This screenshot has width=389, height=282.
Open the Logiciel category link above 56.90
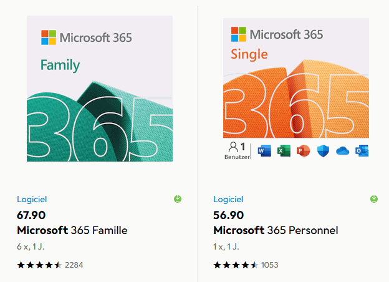pos(228,200)
